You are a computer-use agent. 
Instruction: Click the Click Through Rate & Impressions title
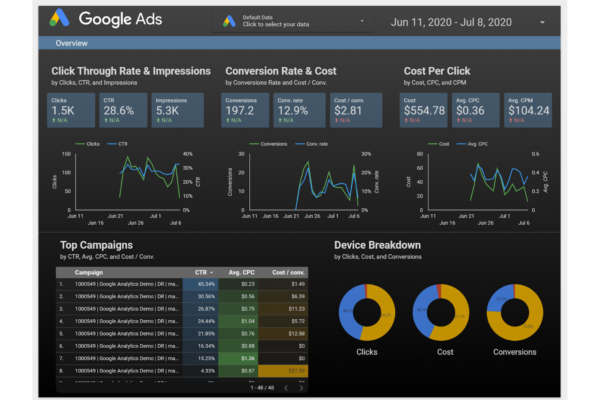[x=131, y=71]
